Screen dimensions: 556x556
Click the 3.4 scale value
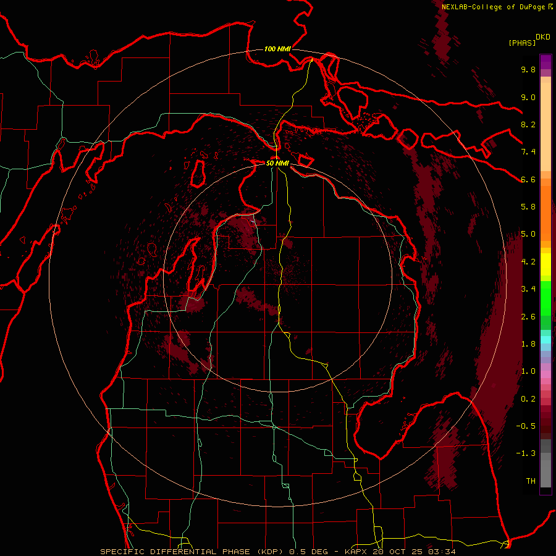(528, 289)
